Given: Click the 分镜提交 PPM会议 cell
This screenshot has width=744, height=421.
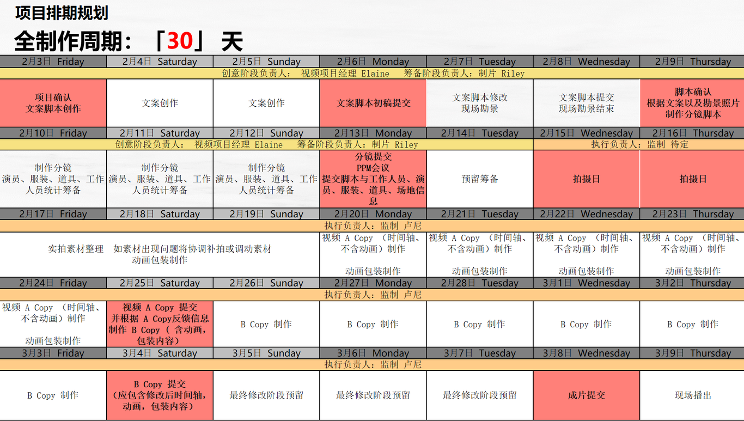Looking at the screenshot, I should pyautogui.click(x=373, y=179).
